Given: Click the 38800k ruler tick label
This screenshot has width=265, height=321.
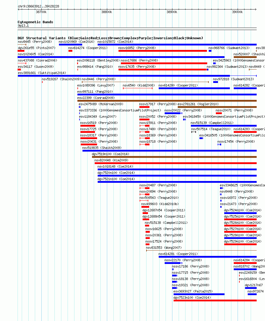Looking at the screenshot, I should point(107,12).
